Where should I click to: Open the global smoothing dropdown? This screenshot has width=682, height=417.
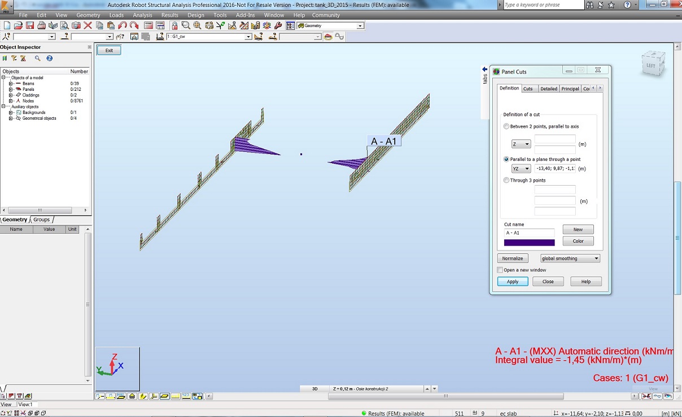(x=570, y=258)
